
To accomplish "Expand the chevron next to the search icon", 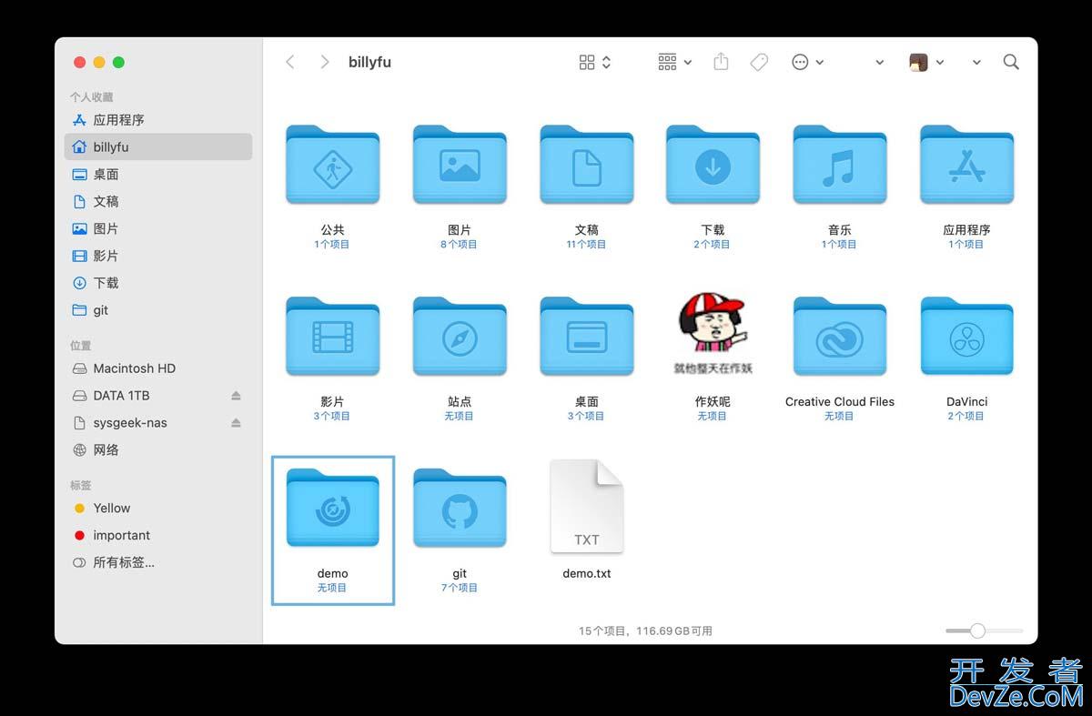I will click(976, 63).
